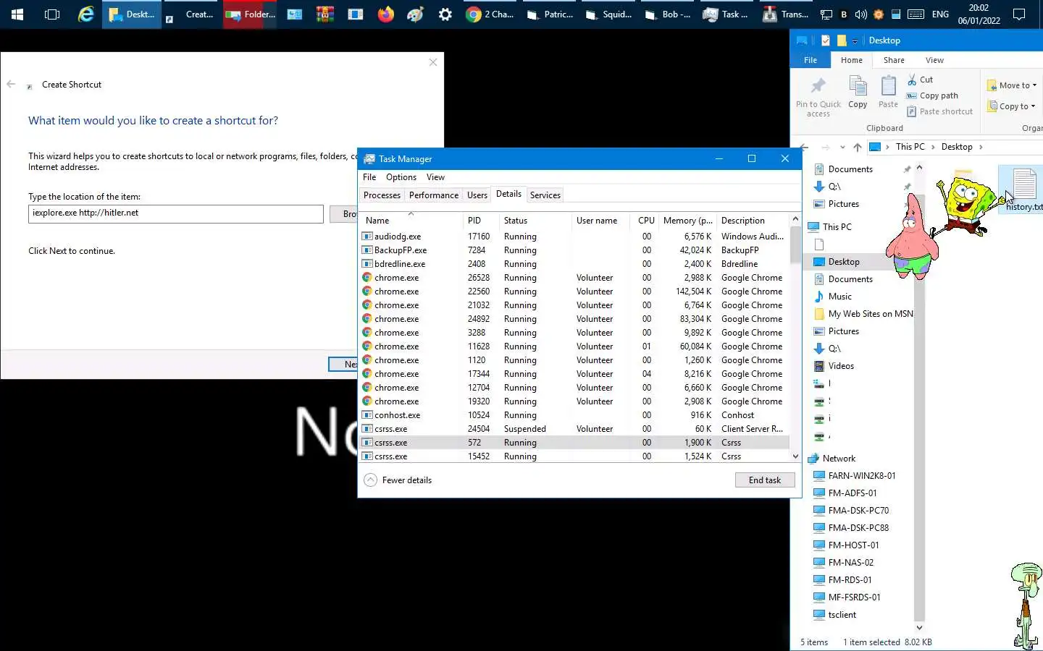Select FM-NAS-02 under Network

[843, 563]
